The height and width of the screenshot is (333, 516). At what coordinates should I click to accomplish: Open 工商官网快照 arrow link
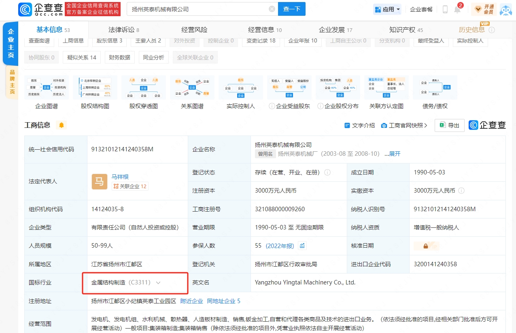pyautogui.click(x=404, y=125)
